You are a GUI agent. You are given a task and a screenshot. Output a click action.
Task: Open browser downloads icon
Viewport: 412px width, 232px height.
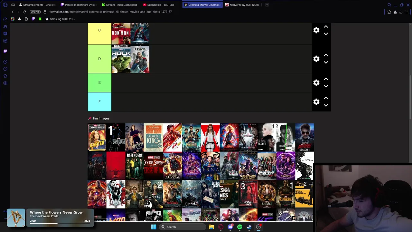coord(401,12)
